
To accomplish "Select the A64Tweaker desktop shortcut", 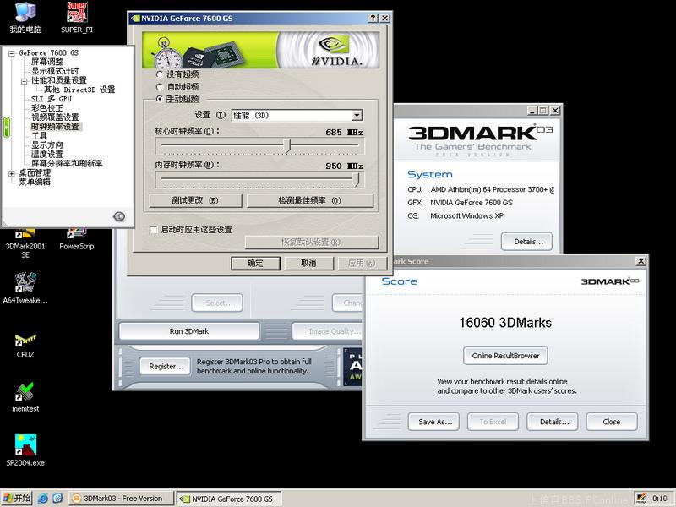I will pyautogui.click(x=25, y=287).
